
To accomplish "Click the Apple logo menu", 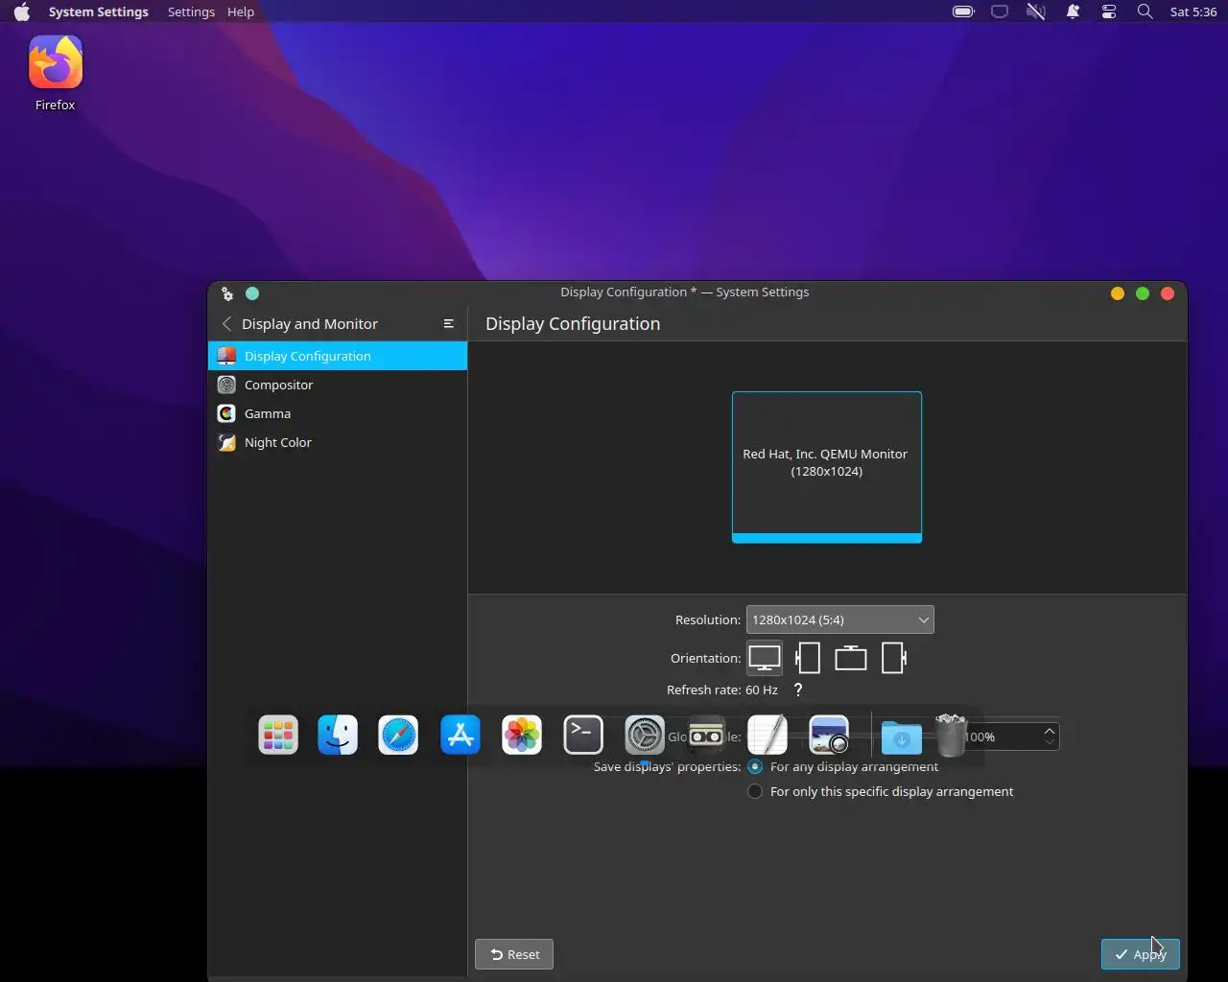I will (22, 12).
